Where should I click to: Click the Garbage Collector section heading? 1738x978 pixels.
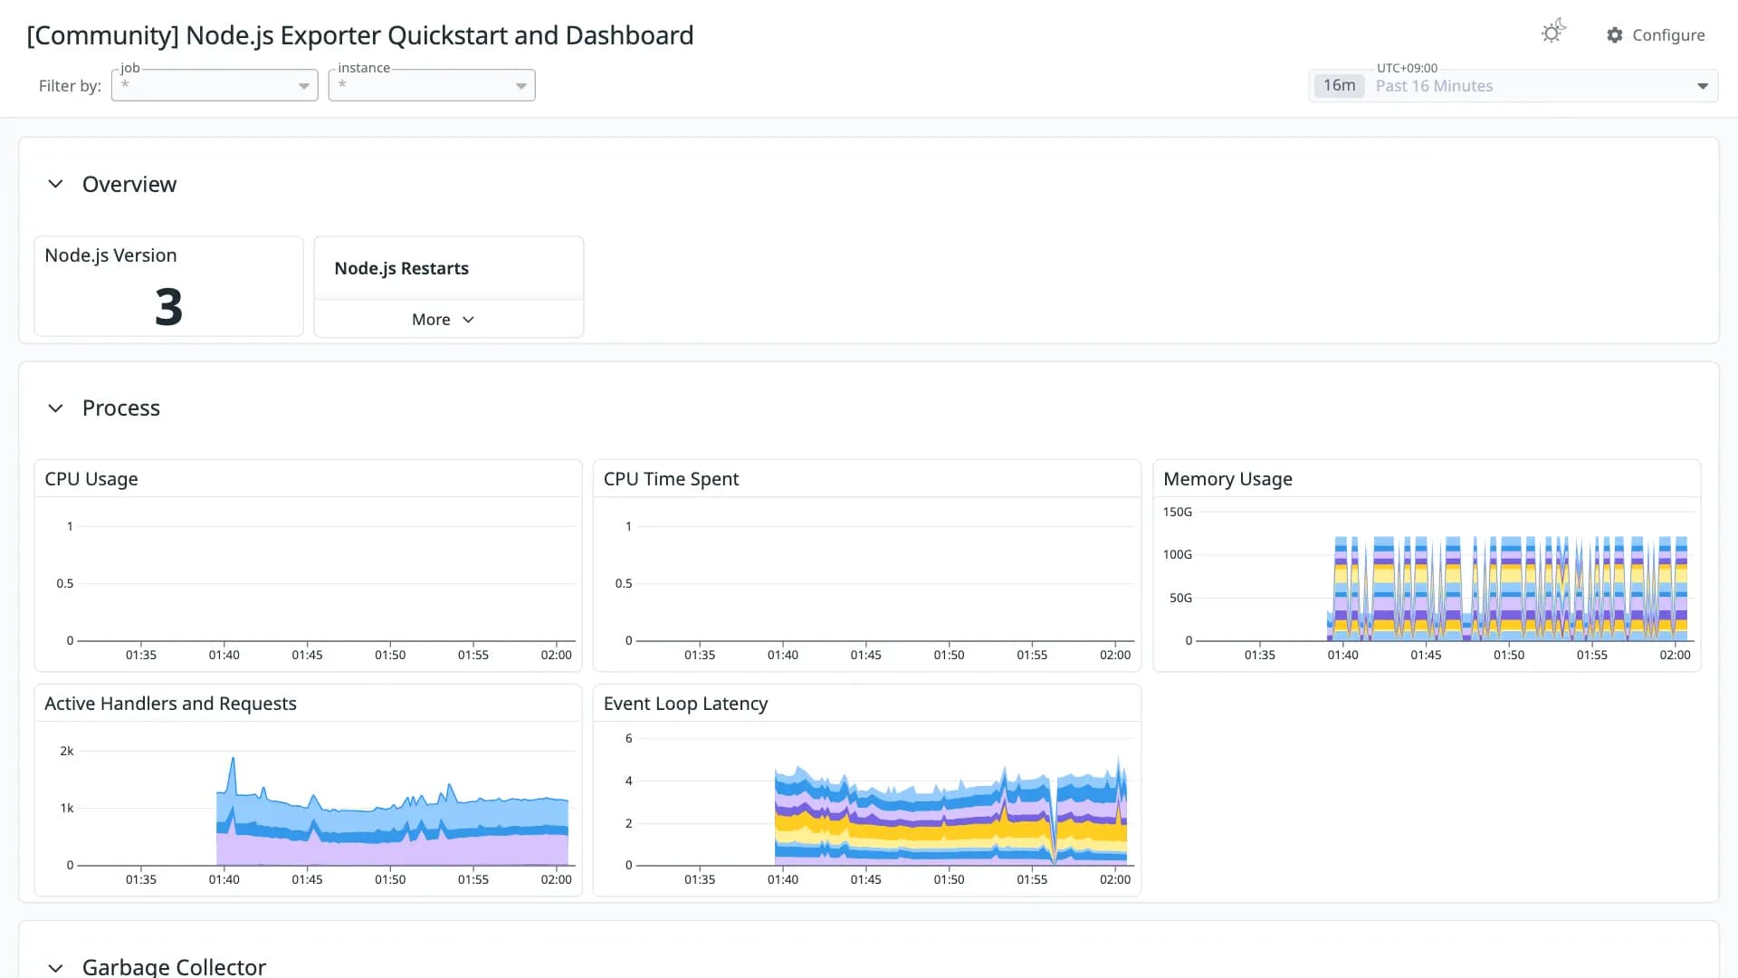(174, 966)
